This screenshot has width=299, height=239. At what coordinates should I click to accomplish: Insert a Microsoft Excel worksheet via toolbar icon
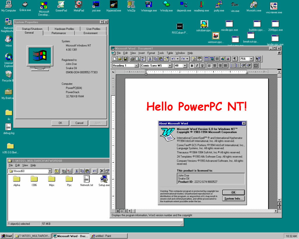coord(213,59)
